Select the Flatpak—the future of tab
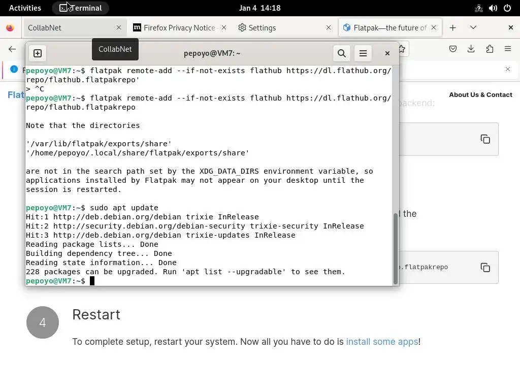Viewport: 520px width, 390px height. click(x=390, y=28)
